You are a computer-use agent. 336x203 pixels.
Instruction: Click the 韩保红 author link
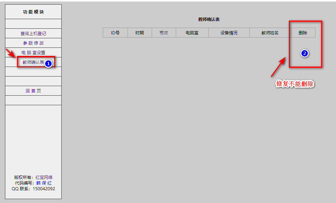pyautogui.click(x=44, y=183)
